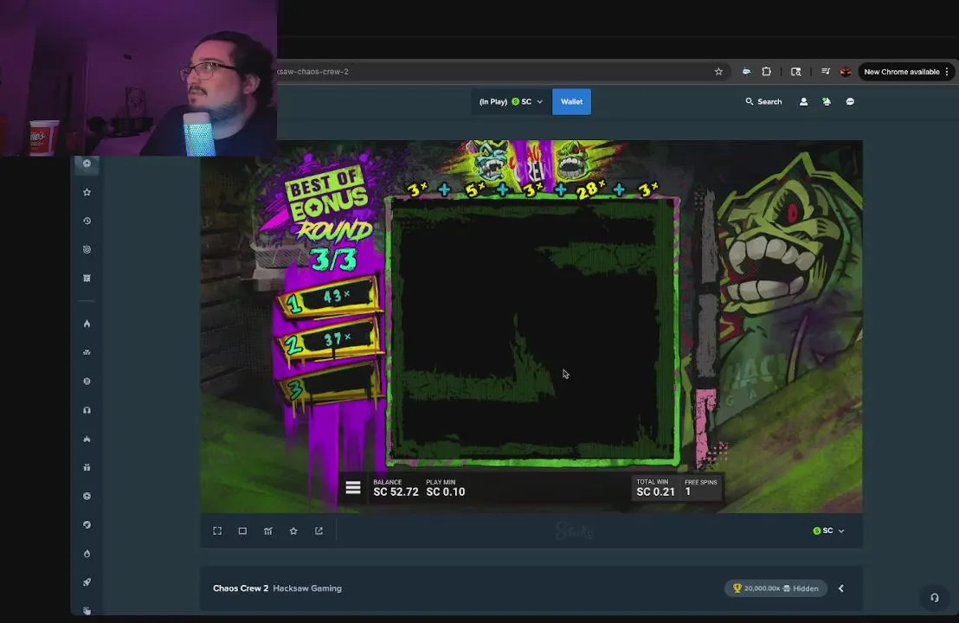Expand the SC currency selector below the game
The width and height of the screenshot is (959, 623).
[x=828, y=530]
